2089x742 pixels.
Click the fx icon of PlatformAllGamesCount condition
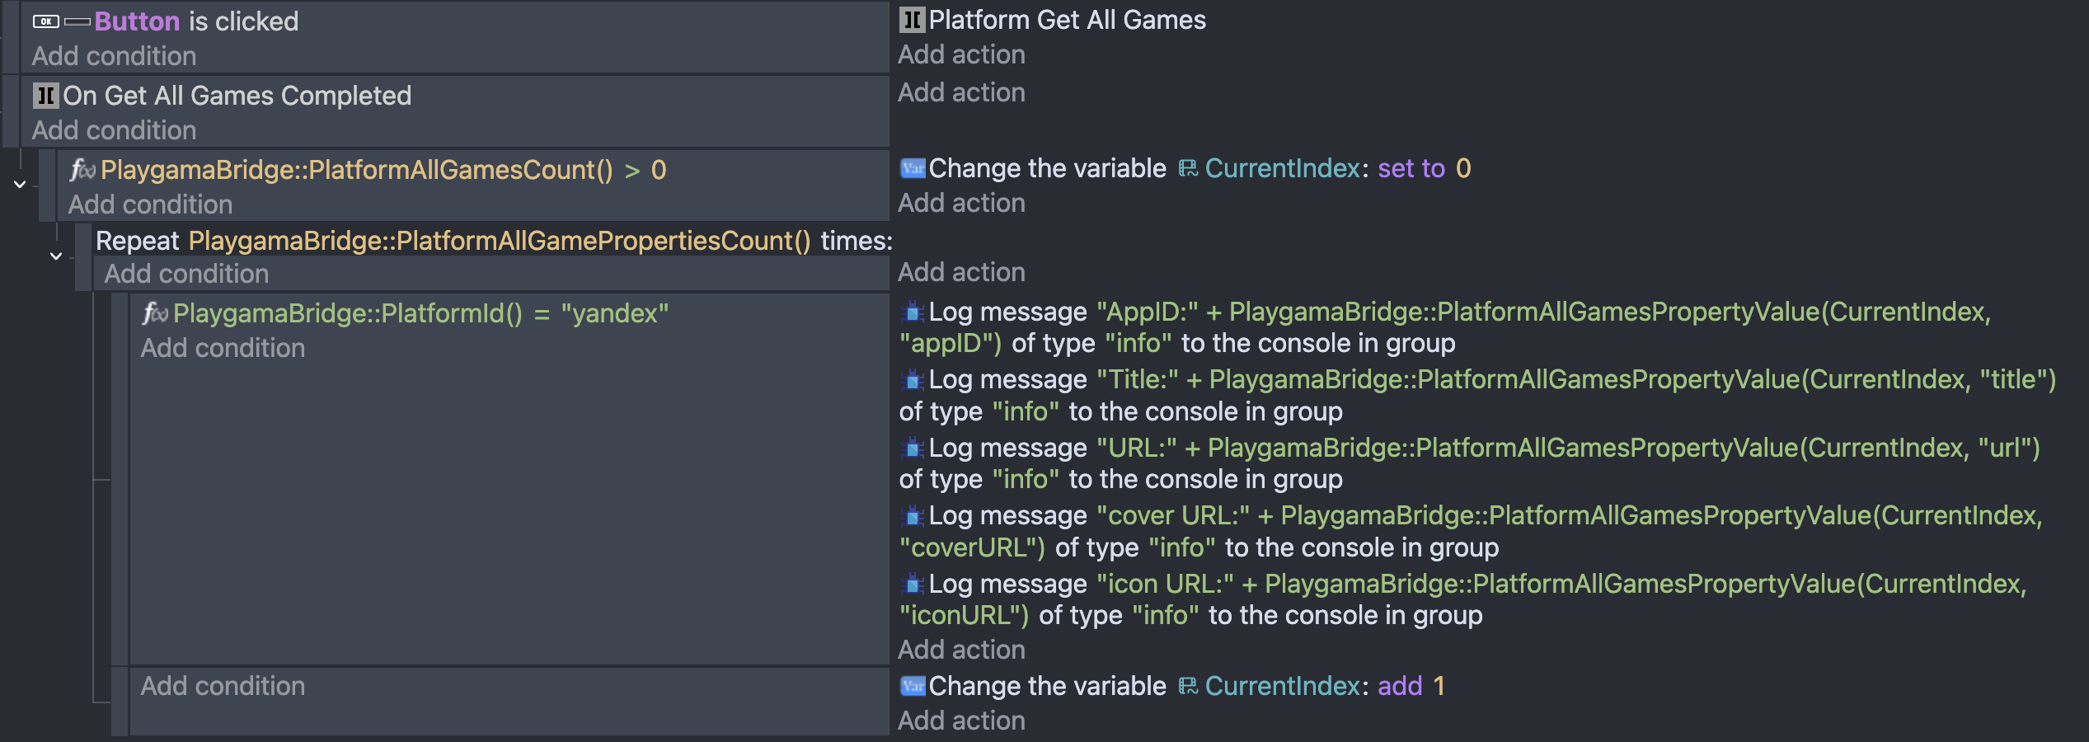82,170
